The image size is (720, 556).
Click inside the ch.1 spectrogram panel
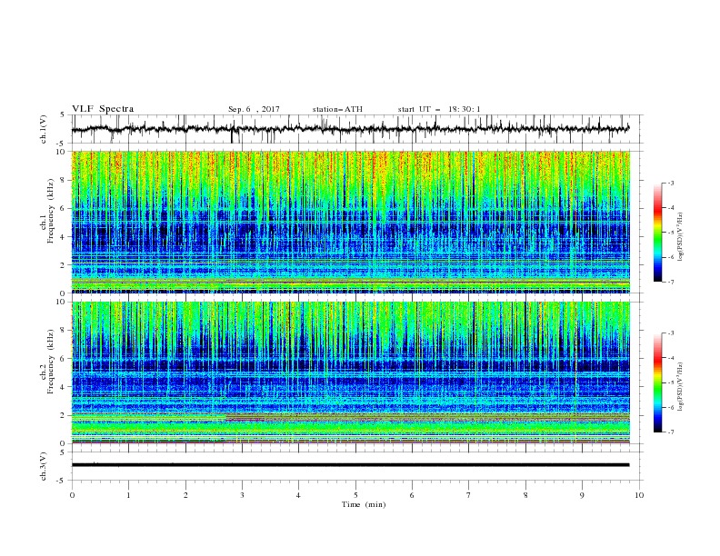pos(350,222)
